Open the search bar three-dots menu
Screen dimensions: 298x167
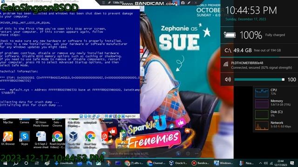(196, 154)
